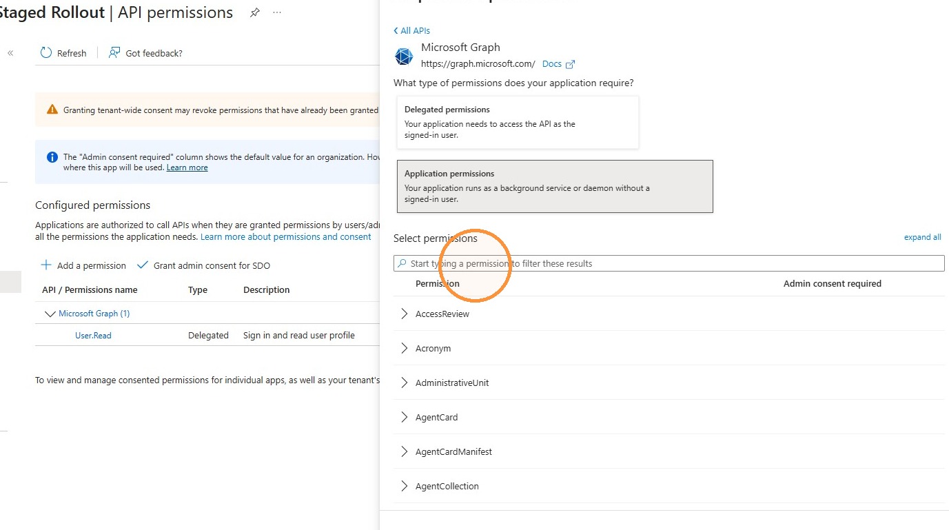The width and height of the screenshot is (949, 530).
Task: Collapse the left navigation with the double chevron
Action: click(10, 53)
